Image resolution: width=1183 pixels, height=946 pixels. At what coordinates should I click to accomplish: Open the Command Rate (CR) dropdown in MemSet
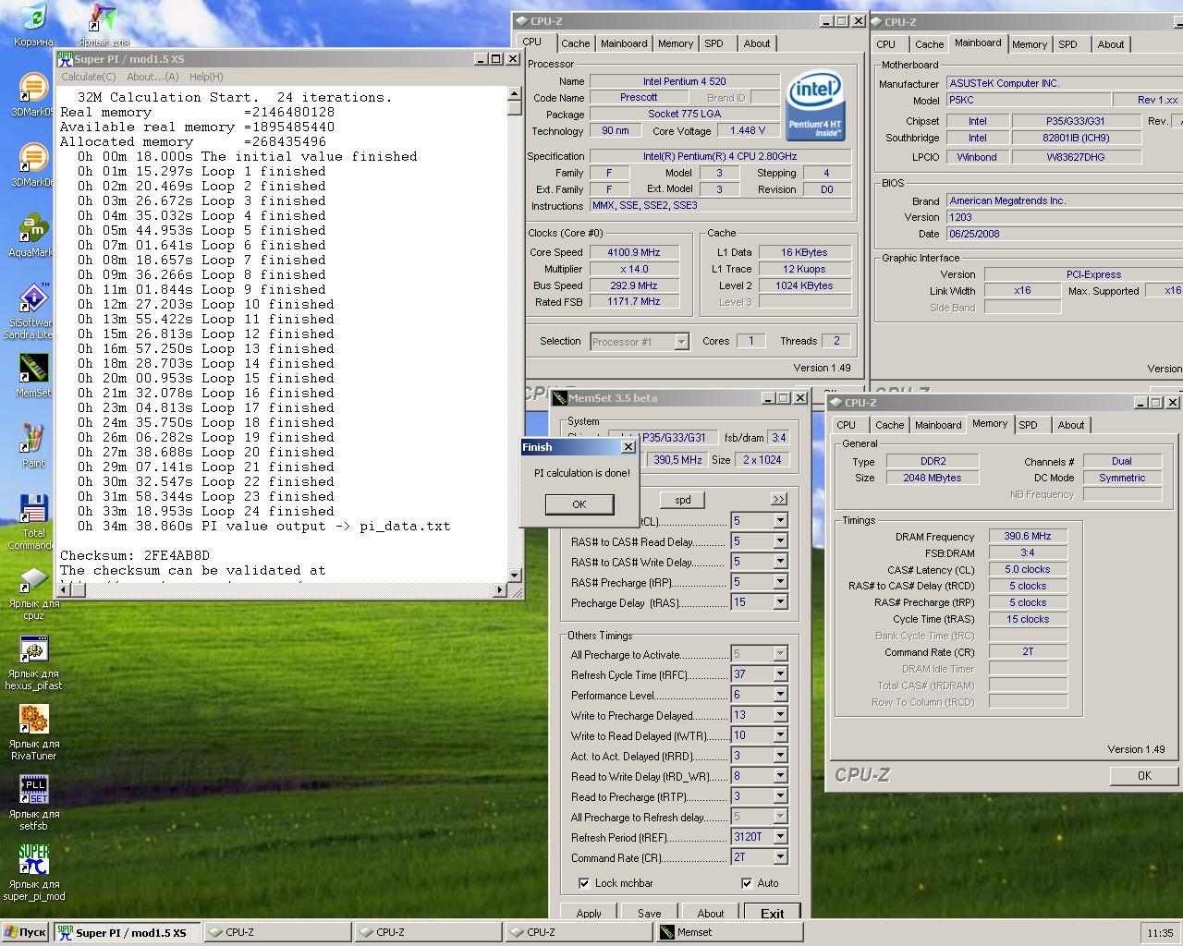point(780,857)
